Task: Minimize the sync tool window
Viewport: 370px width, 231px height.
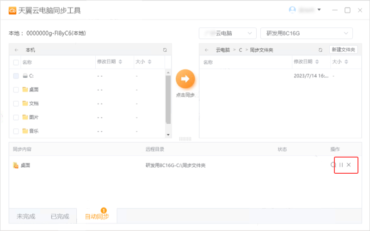Action: pyautogui.click(x=334, y=10)
